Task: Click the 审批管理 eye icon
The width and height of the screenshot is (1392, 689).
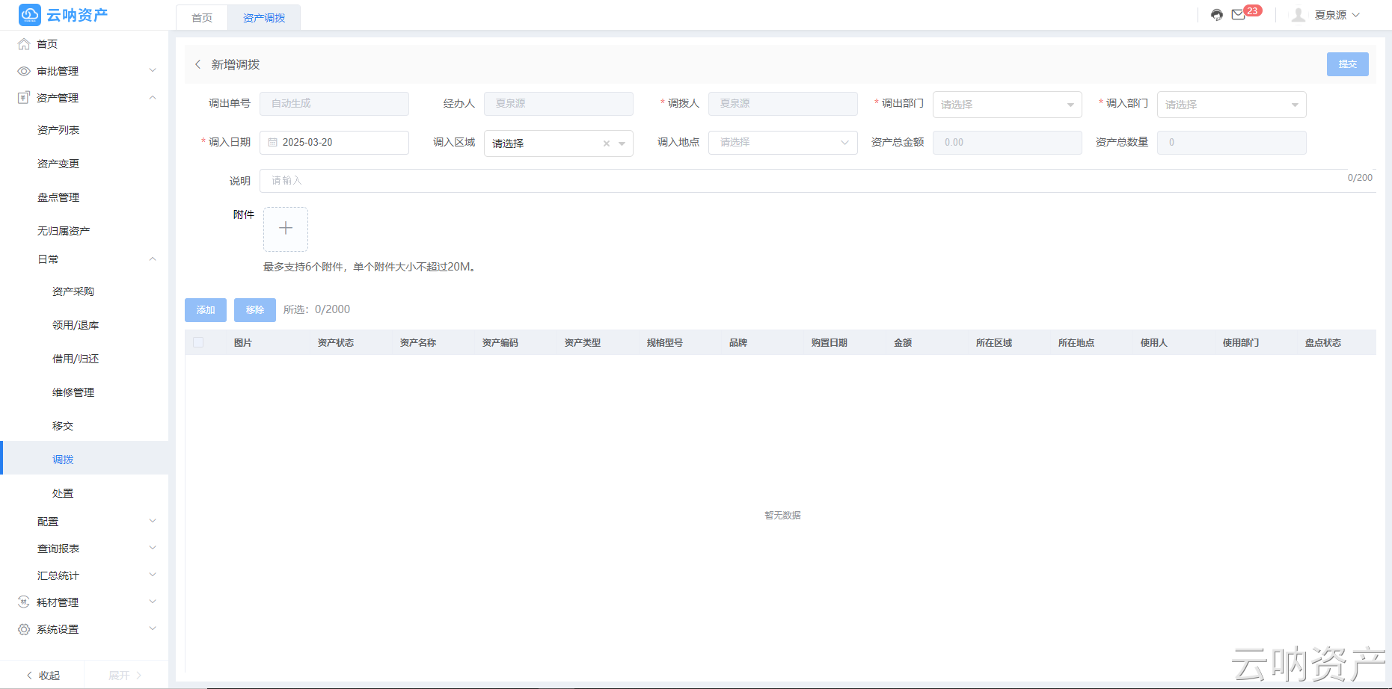Action: point(24,71)
